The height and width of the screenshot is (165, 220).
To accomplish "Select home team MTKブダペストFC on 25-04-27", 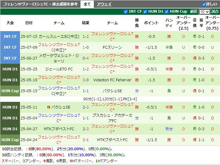I will [59, 129].
